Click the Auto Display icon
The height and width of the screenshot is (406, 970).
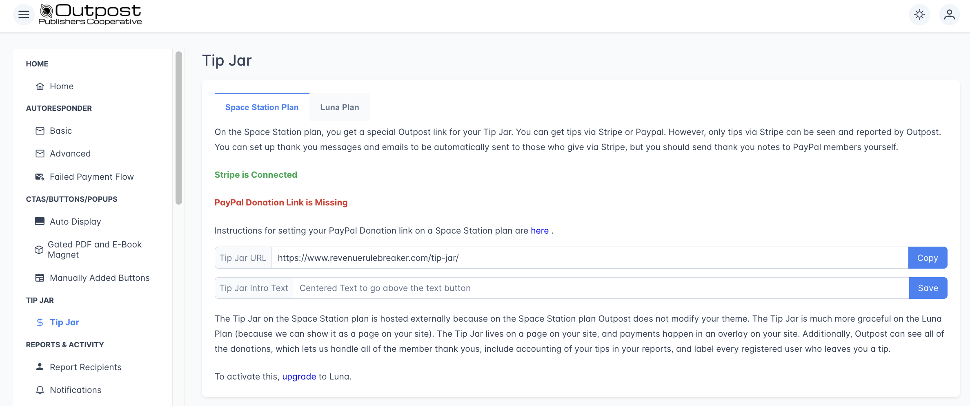[x=40, y=221]
